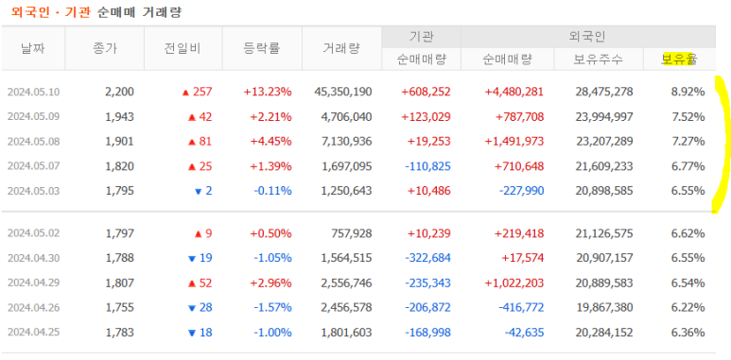Click foreign net sell -416,772

click(x=521, y=307)
